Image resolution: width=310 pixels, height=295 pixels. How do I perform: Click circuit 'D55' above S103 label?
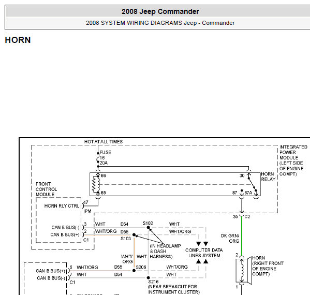click(x=124, y=231)
